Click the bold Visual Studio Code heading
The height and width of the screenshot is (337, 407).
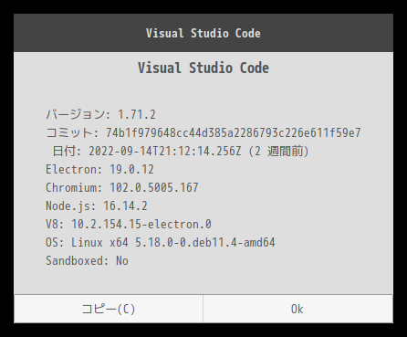coord(203,68)
